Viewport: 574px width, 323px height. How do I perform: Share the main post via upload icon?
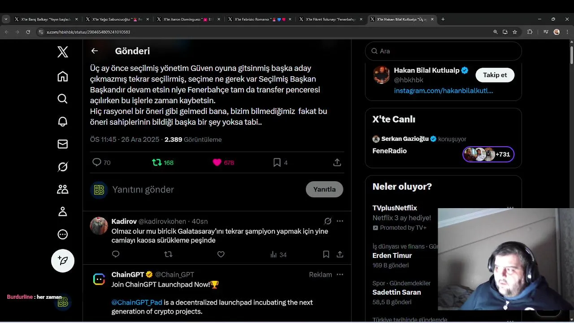point(337,162)
